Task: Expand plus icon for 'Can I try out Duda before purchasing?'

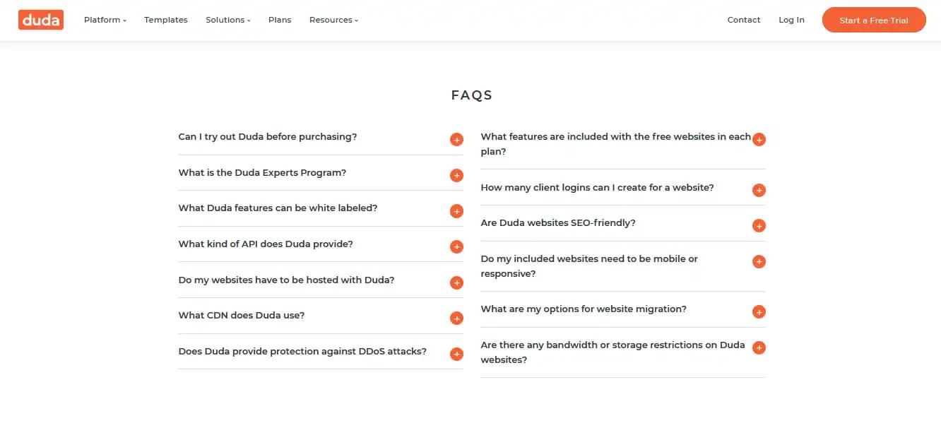Action: 456,140
